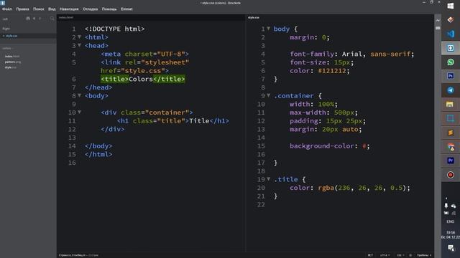Collapse the body tag fold on line 8
The height and width of the screenshot is (258, 460).
click(x=79, y=95)
